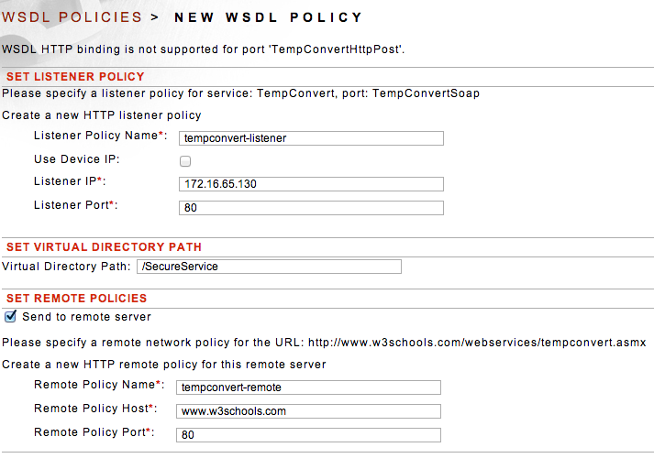This screenshot has height=469, width=654.
Task: Click the Set Remote Policies heading
Action: [76, 299]
